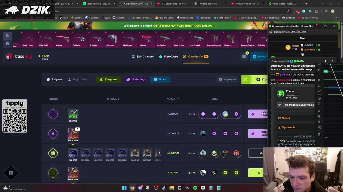Open new browser tab
This screenshot has width=343, height=192.
pyautogui.click(x=306, y=4)
